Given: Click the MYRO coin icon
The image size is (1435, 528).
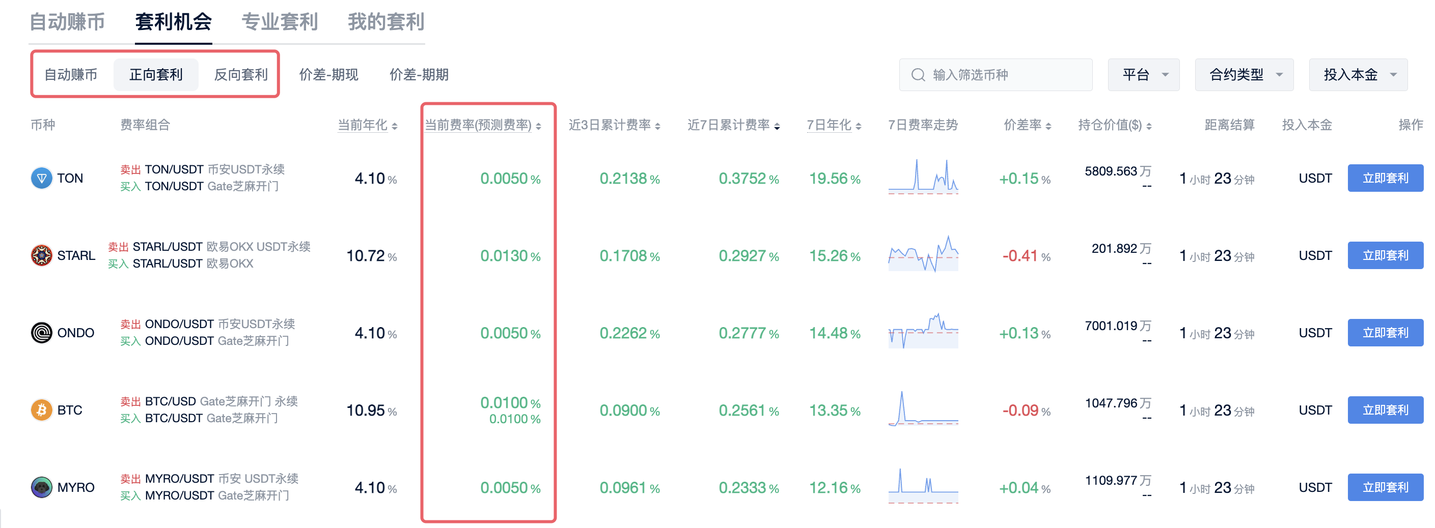Looking at the screenshot, I should (41, 488).
